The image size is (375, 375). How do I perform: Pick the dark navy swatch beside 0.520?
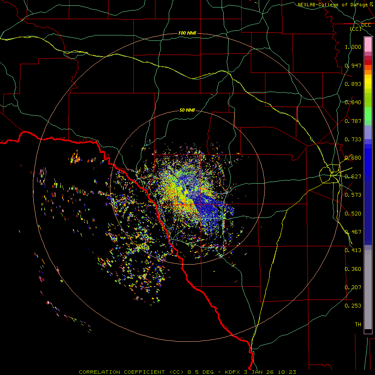point(368,212)
